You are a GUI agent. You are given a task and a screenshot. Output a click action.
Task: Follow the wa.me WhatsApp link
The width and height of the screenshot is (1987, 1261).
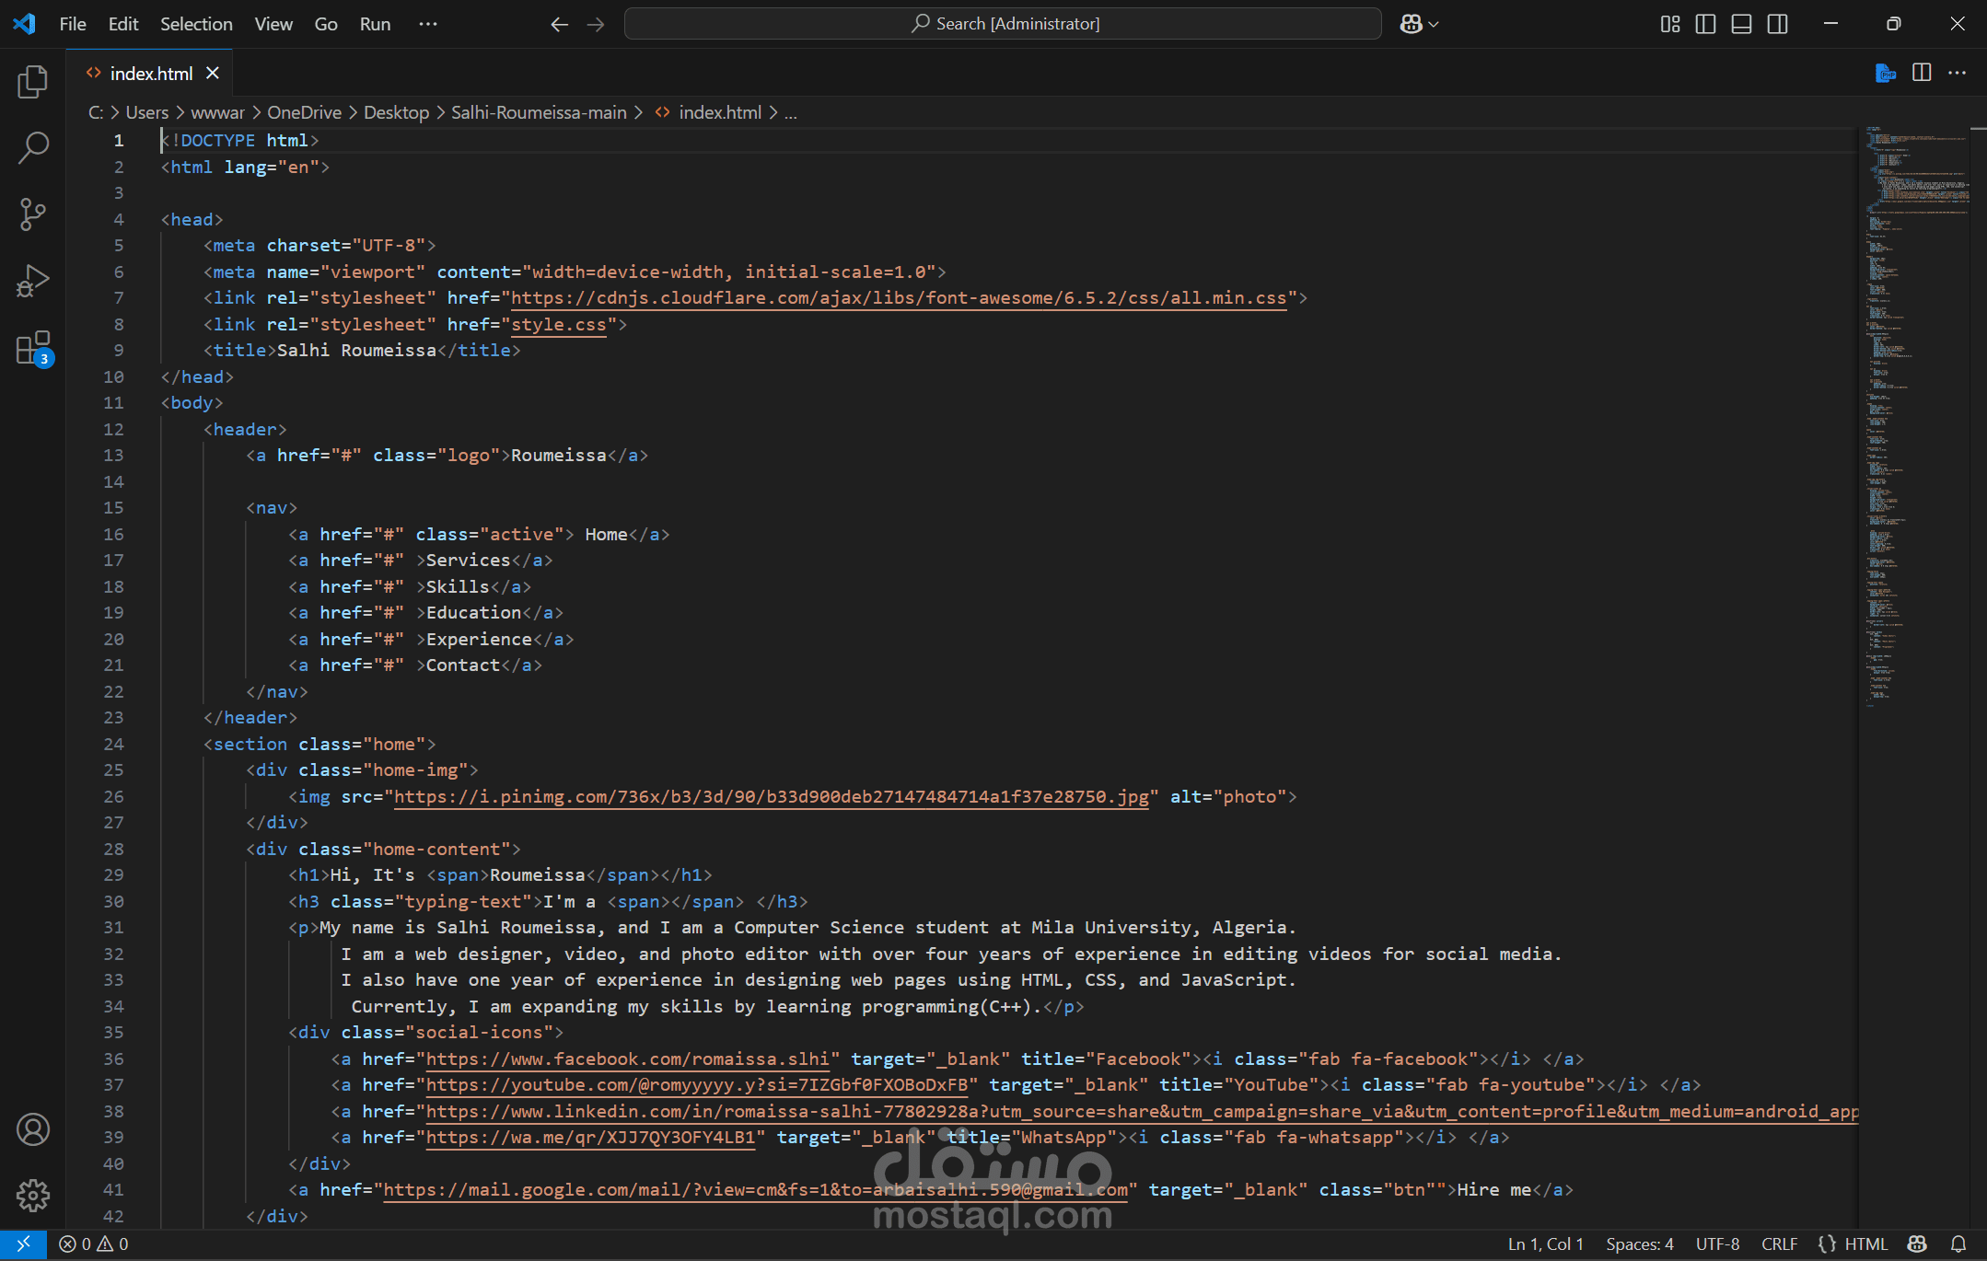[x=590, y=1138]
